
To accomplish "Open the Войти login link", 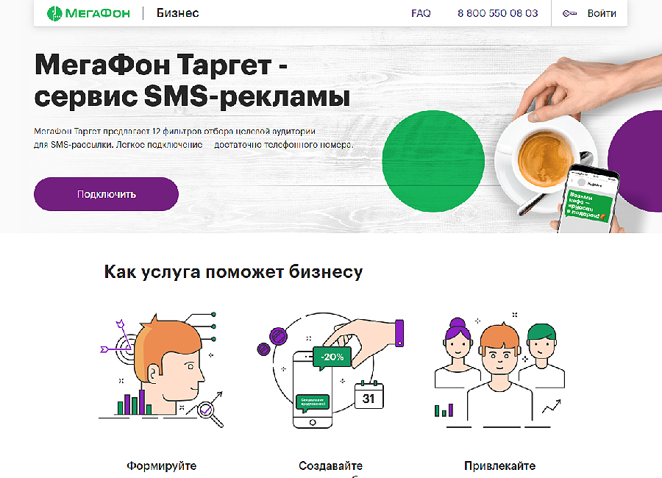I will point(602,13).
